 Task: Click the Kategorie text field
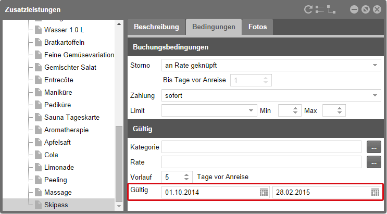(261, 147)
